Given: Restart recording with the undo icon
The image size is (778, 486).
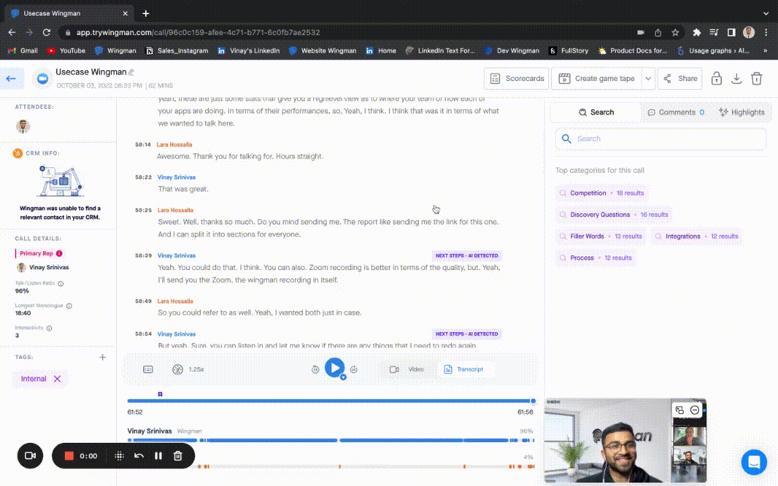Looking at the screenshot, I should coord(139,456).
